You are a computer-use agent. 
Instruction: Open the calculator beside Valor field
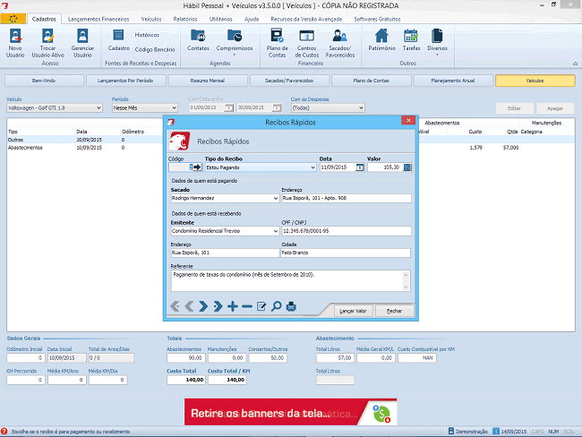407,167
